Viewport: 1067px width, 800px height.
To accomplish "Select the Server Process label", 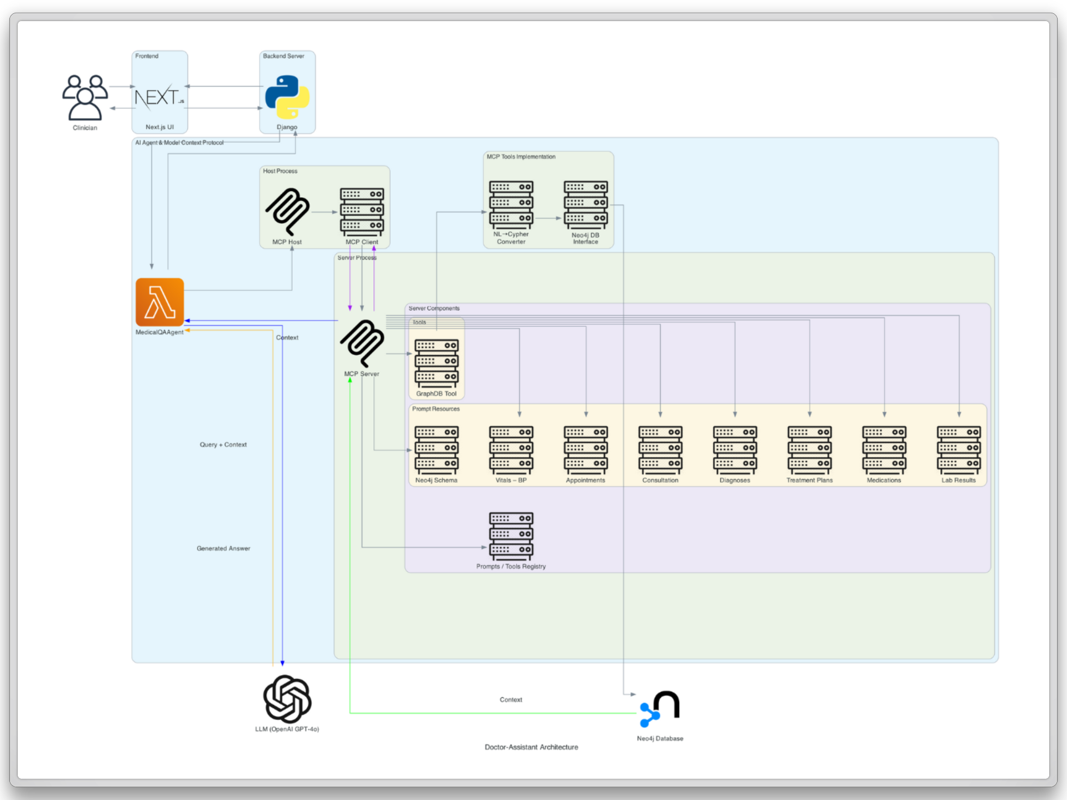I will pyautogui.click(x=357, y=258).
